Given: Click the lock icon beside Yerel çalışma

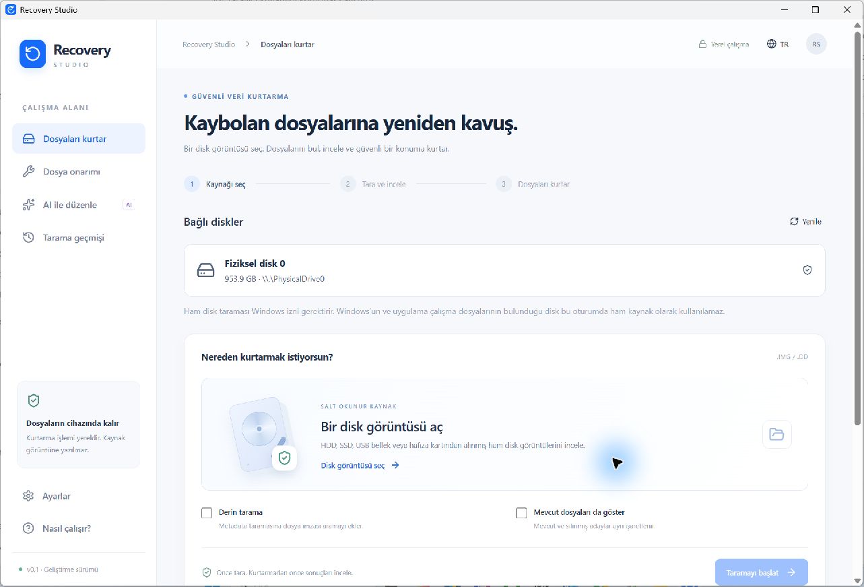Looking at the screenshot, I should (702, 44).
